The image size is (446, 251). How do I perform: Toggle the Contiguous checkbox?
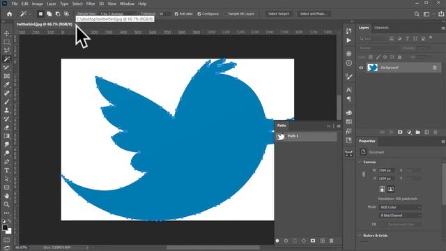(199, 14)
